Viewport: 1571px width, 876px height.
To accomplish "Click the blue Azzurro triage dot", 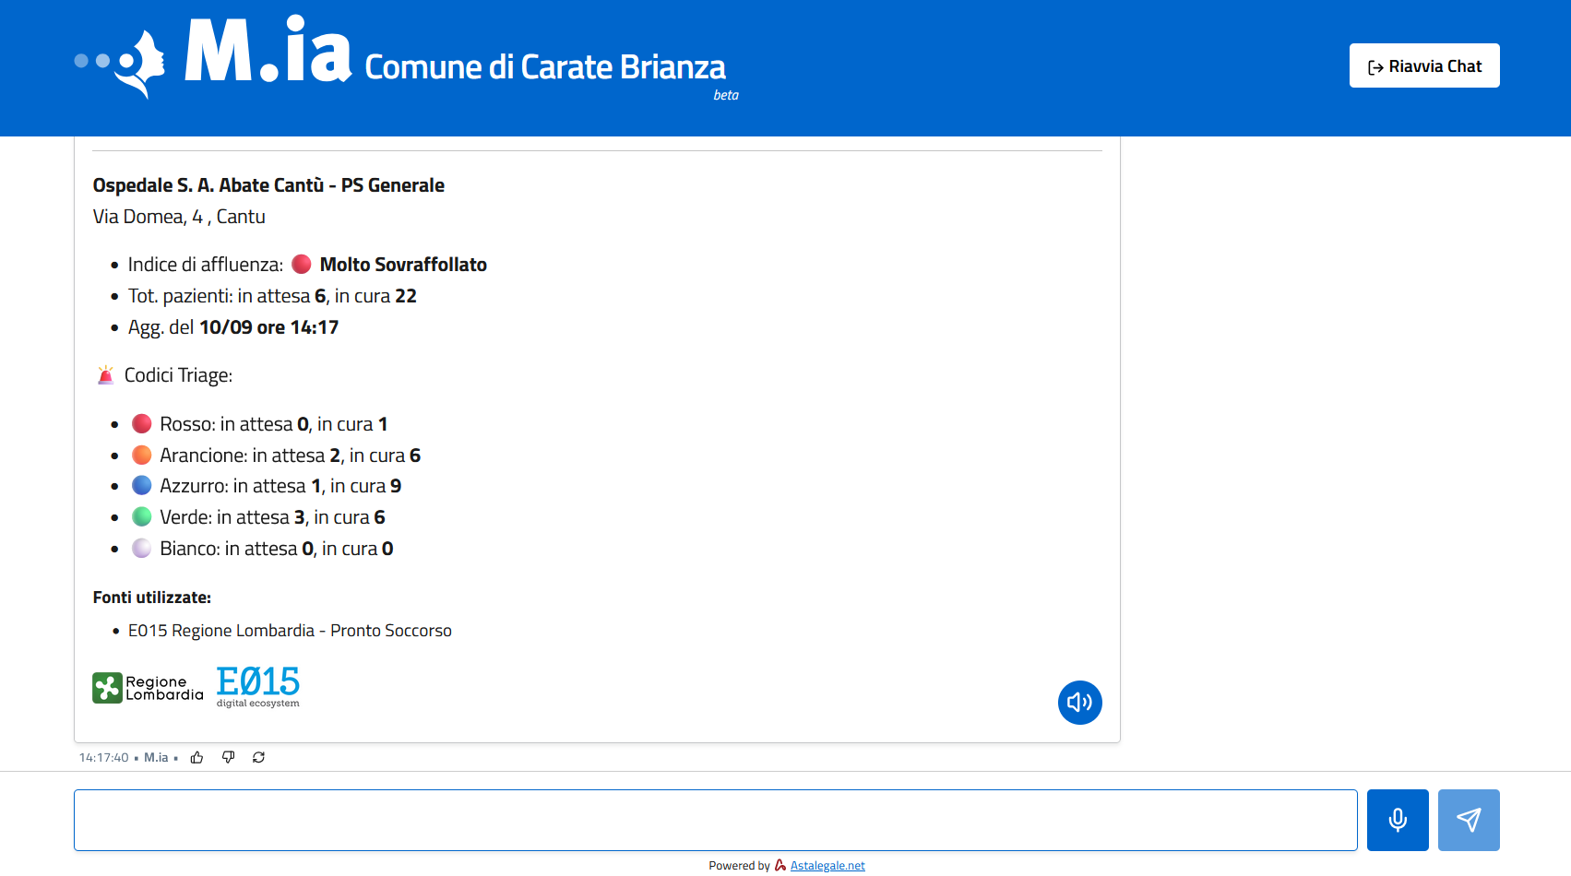I will [x=141, y=485].
